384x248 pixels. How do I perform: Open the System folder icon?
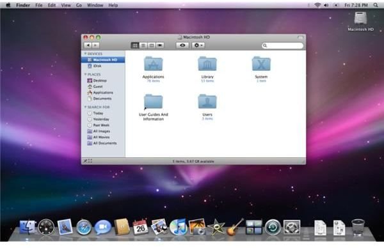click(x=261, y=64)
